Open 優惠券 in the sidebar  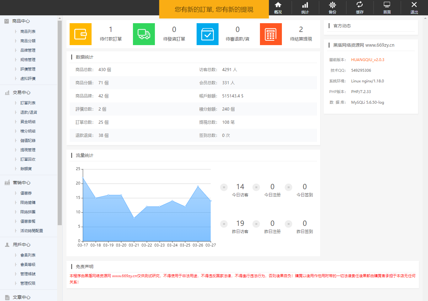(x=26, y=193)
